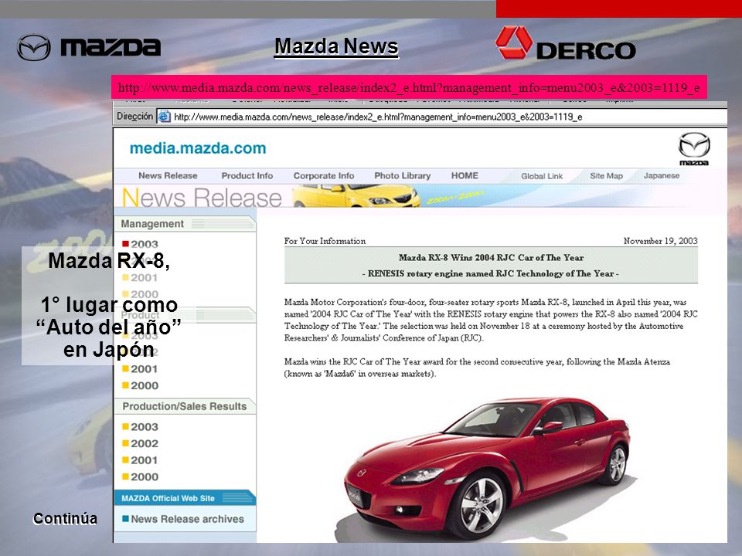This screenshot has width=742, height=556.
Task: Open the Product Info menu item
Action: [x=247, y=175]
